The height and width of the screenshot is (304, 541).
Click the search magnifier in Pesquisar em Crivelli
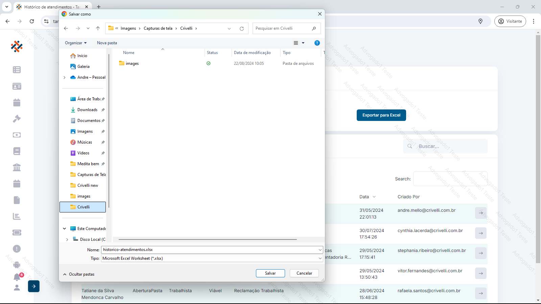pyautogui.click(x=314, y=29)
